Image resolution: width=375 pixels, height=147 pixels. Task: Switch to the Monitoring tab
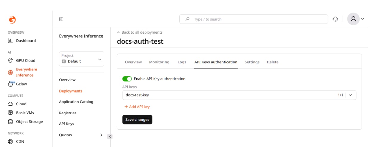(159, 62)
